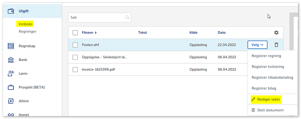Click the Lønn person icon
Viewport: 301px width, 119px height.
(x=11, y=74)
